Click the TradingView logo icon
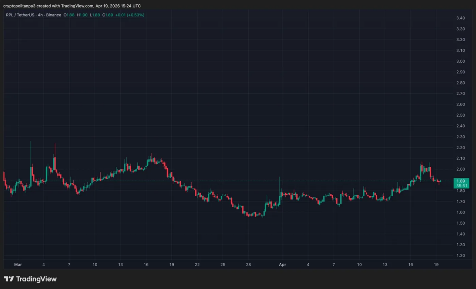476x289 pixels. click(x=9, y=279)
